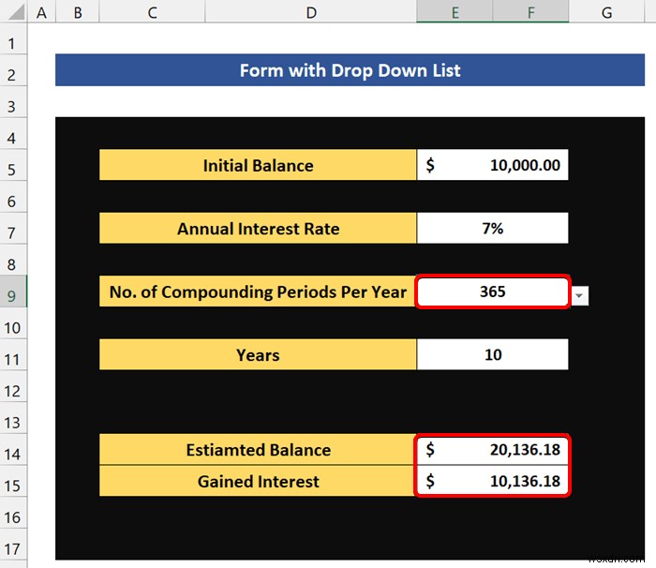Screen dimensions: 656x568
Task: Click the 'Initial Balance' label cell
Action: tap(258, 165)
